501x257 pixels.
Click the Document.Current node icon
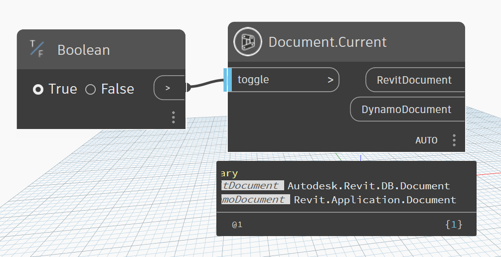pyautogui.click(x=248, y=42)
